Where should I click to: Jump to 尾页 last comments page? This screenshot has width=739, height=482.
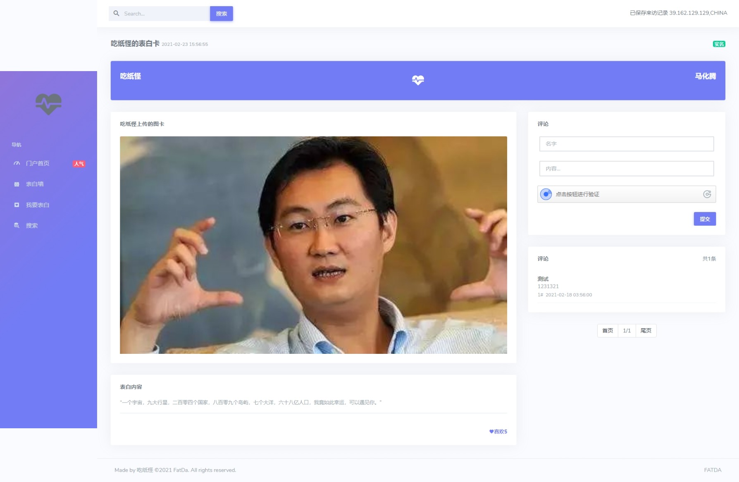646,331
